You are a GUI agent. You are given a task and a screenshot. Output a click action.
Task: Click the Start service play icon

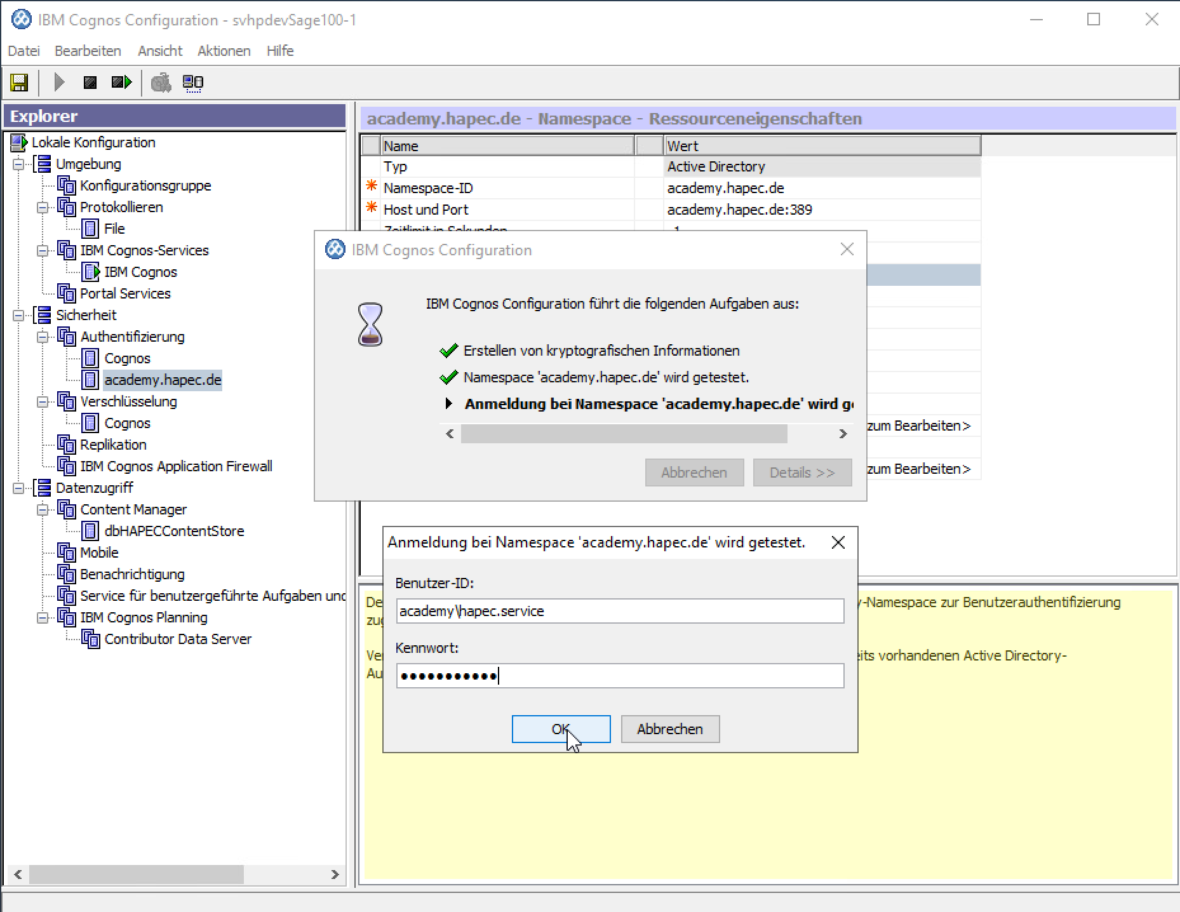tap(60, 83)
